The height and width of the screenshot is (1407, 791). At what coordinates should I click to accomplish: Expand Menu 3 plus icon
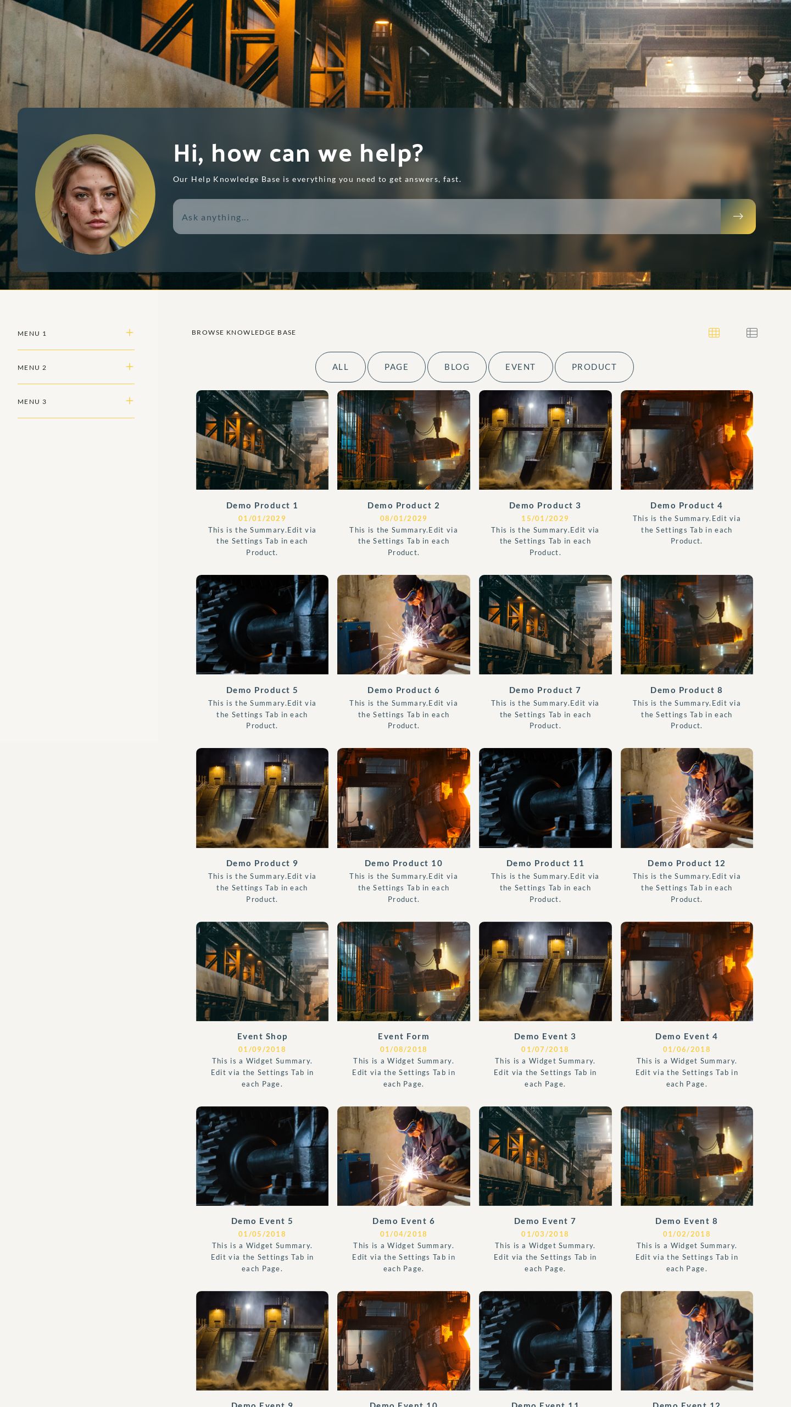click(x=130, y=401)
